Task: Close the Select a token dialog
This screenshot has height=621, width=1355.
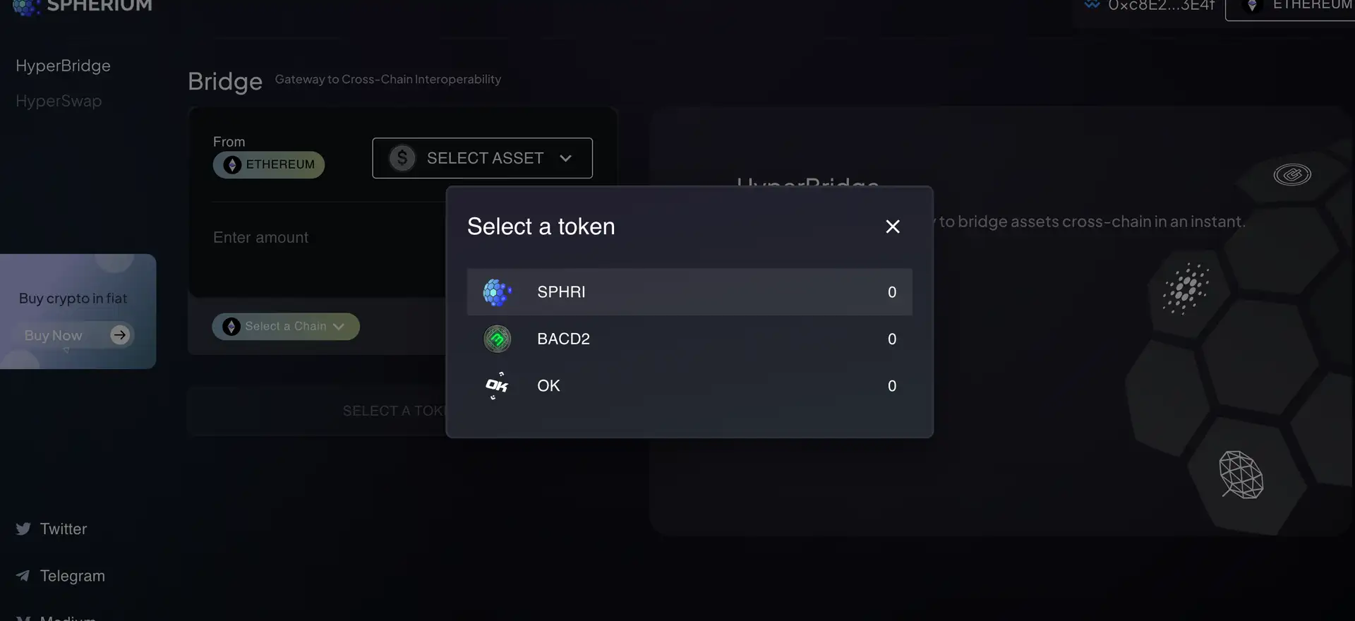Action: pyautogui.click(x=892, y=227)
